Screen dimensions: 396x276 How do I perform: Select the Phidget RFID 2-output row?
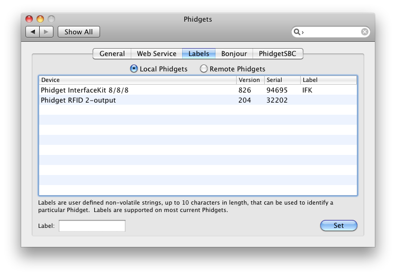(x=198, y=100)
